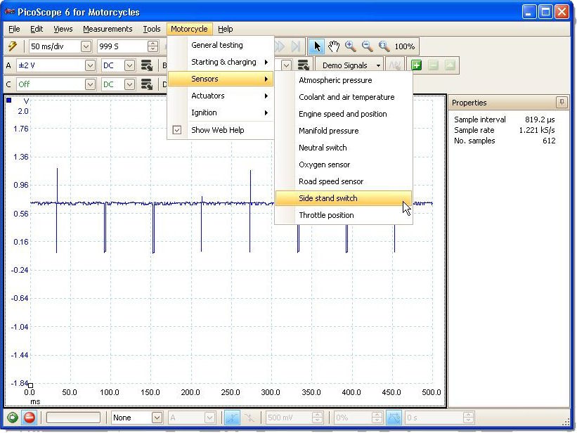Pin the Properties panel

[x=561, y=102]
